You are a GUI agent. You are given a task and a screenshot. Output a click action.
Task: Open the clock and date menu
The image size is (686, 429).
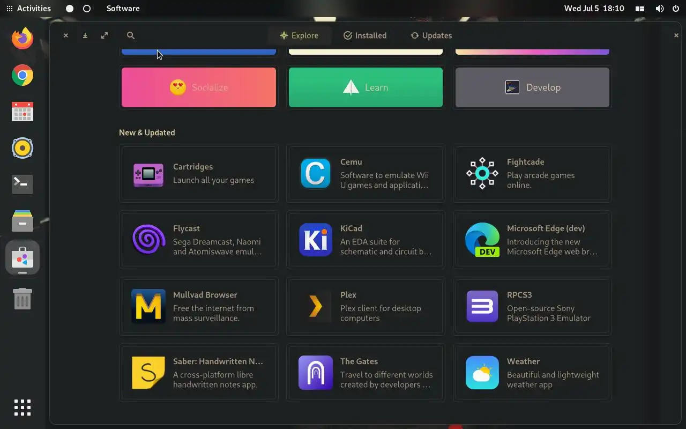tap(594, 9)
